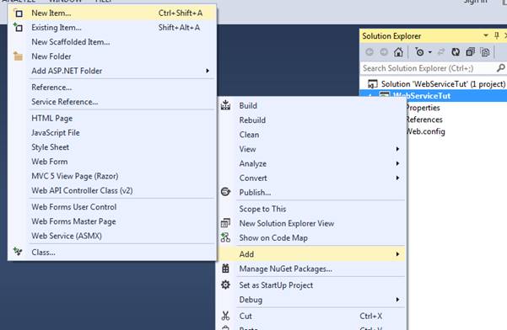This screenshot has height=330, width=507.
Task: Click the Show All Files icon
Action: [x=485, y=52]
